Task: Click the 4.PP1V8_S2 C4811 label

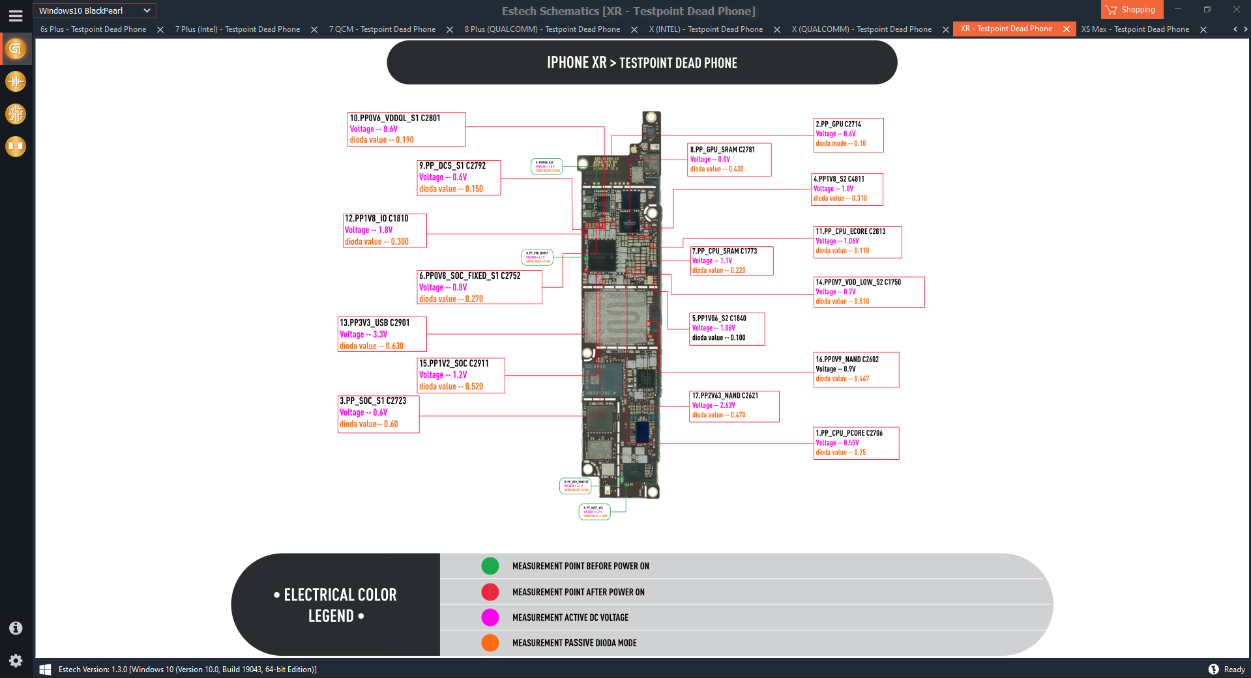Action: (x=847, y=189)
